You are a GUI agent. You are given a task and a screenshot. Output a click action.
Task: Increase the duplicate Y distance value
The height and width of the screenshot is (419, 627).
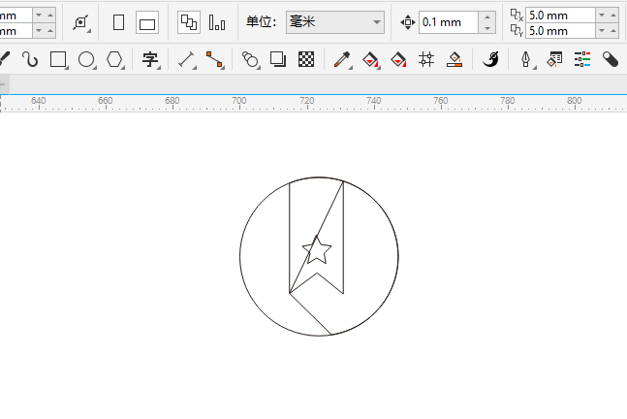(x=613, y=30)
